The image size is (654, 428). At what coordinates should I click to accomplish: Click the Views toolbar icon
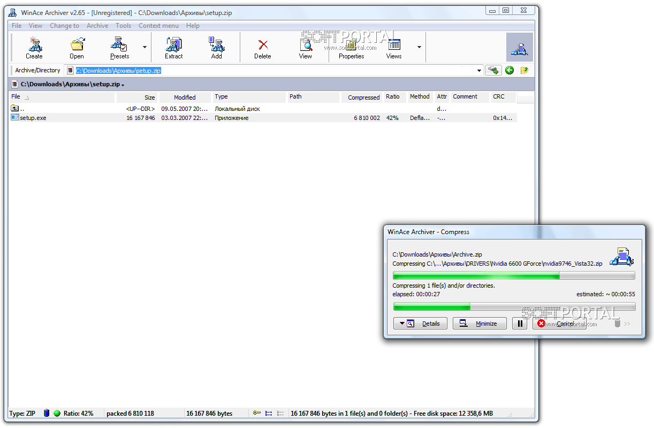point(394,44)
